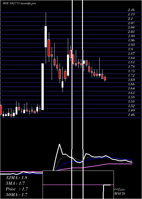Click the 1.69 price axis label
This screenshot has width=142, height=199.
pyautogui.click(x=131, y=80)
